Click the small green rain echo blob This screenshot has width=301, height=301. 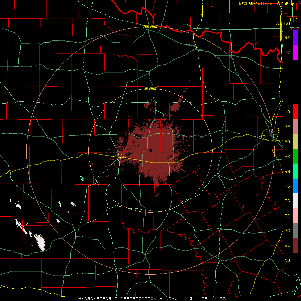(x=82, y=178)
